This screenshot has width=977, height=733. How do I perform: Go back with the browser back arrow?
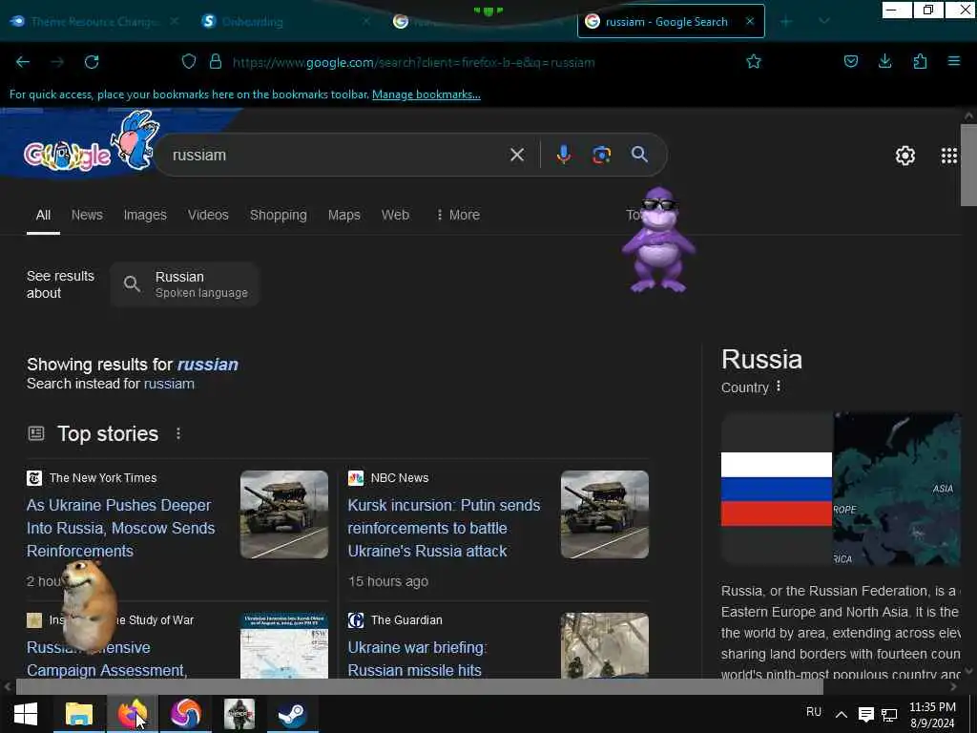23,62
